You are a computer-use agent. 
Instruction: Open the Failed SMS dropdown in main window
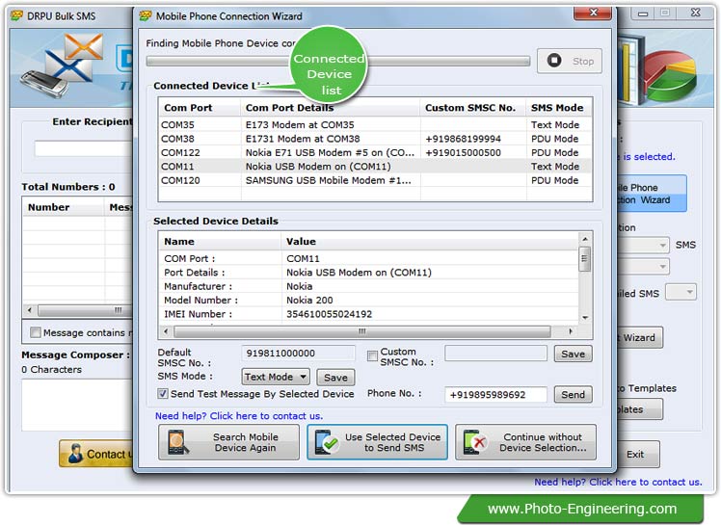(681, 292)
